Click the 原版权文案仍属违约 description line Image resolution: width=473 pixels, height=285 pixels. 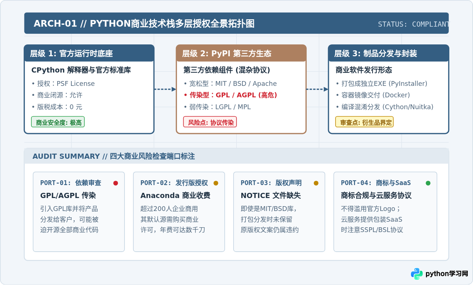tap(270, 230)
